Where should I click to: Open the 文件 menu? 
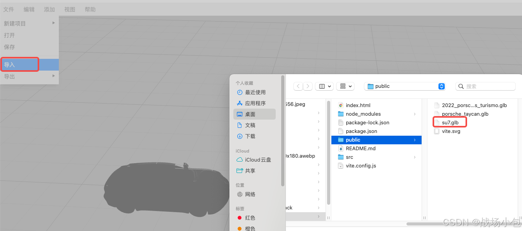click(x=9, y=9)
